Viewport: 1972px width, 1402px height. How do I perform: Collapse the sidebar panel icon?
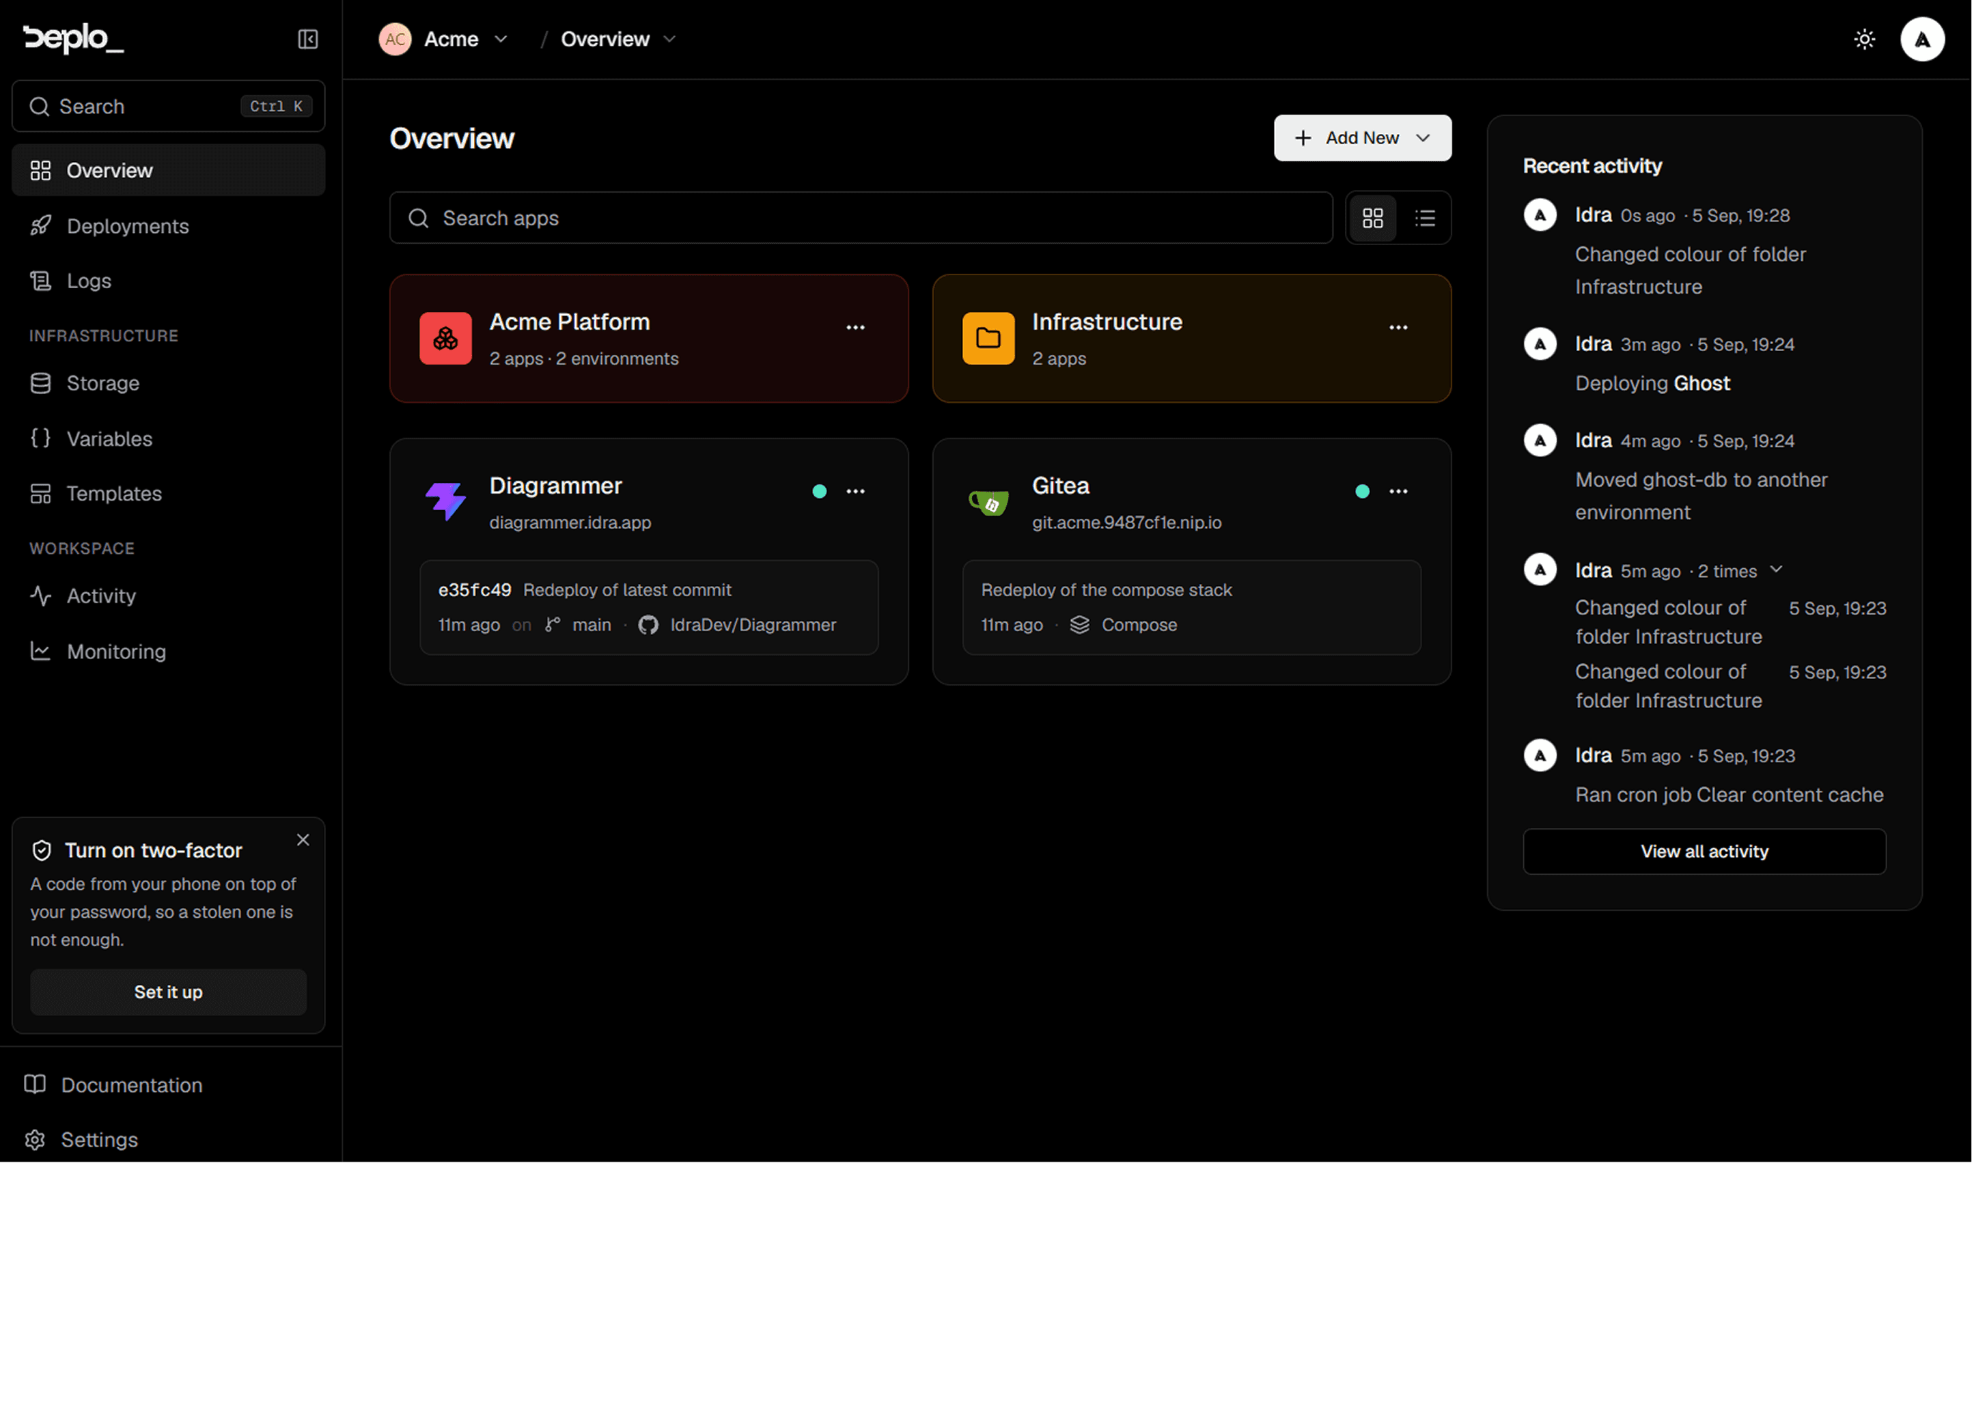coord(308,39)
